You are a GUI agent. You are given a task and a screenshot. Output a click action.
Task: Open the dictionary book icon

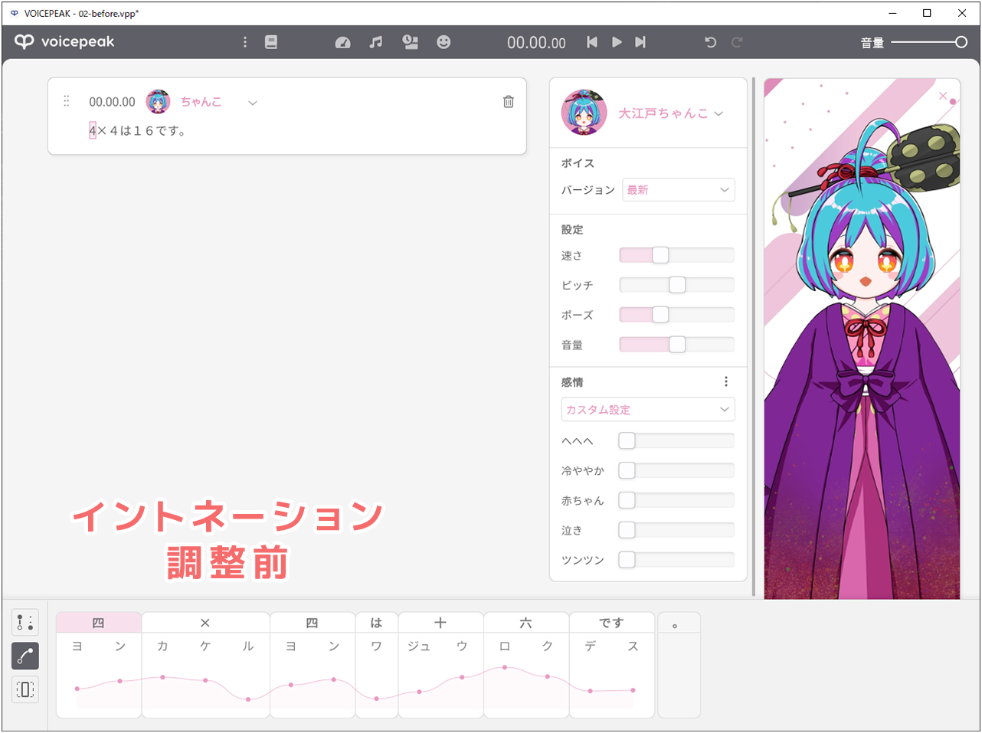271,42
